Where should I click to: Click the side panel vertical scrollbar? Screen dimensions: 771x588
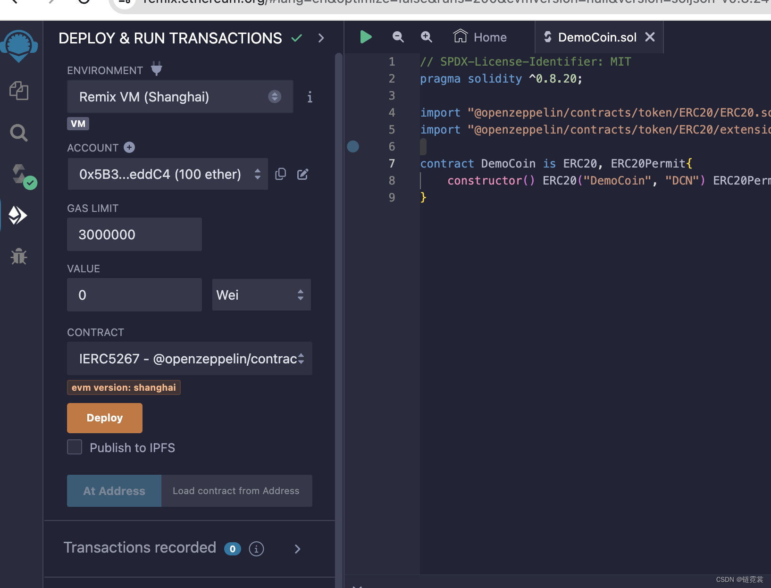pos(338,321)
